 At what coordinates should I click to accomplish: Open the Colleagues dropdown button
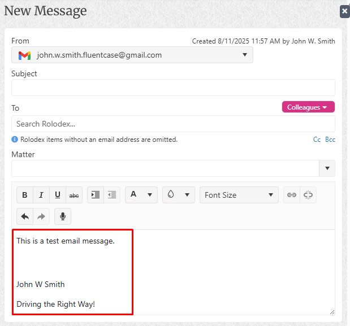(x=308, y=107)
